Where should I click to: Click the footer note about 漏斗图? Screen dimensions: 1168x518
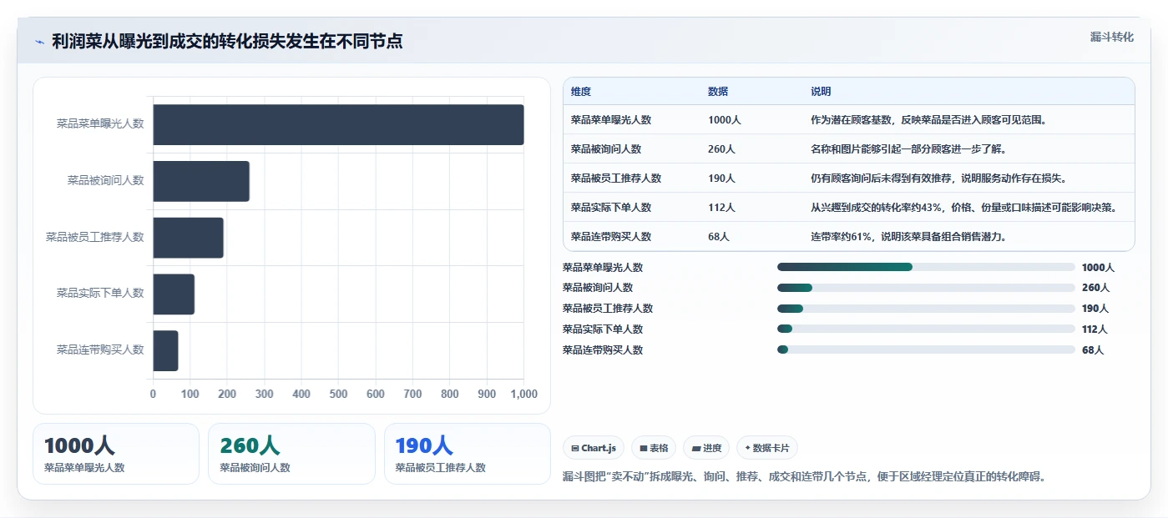(x=804, y=477)
